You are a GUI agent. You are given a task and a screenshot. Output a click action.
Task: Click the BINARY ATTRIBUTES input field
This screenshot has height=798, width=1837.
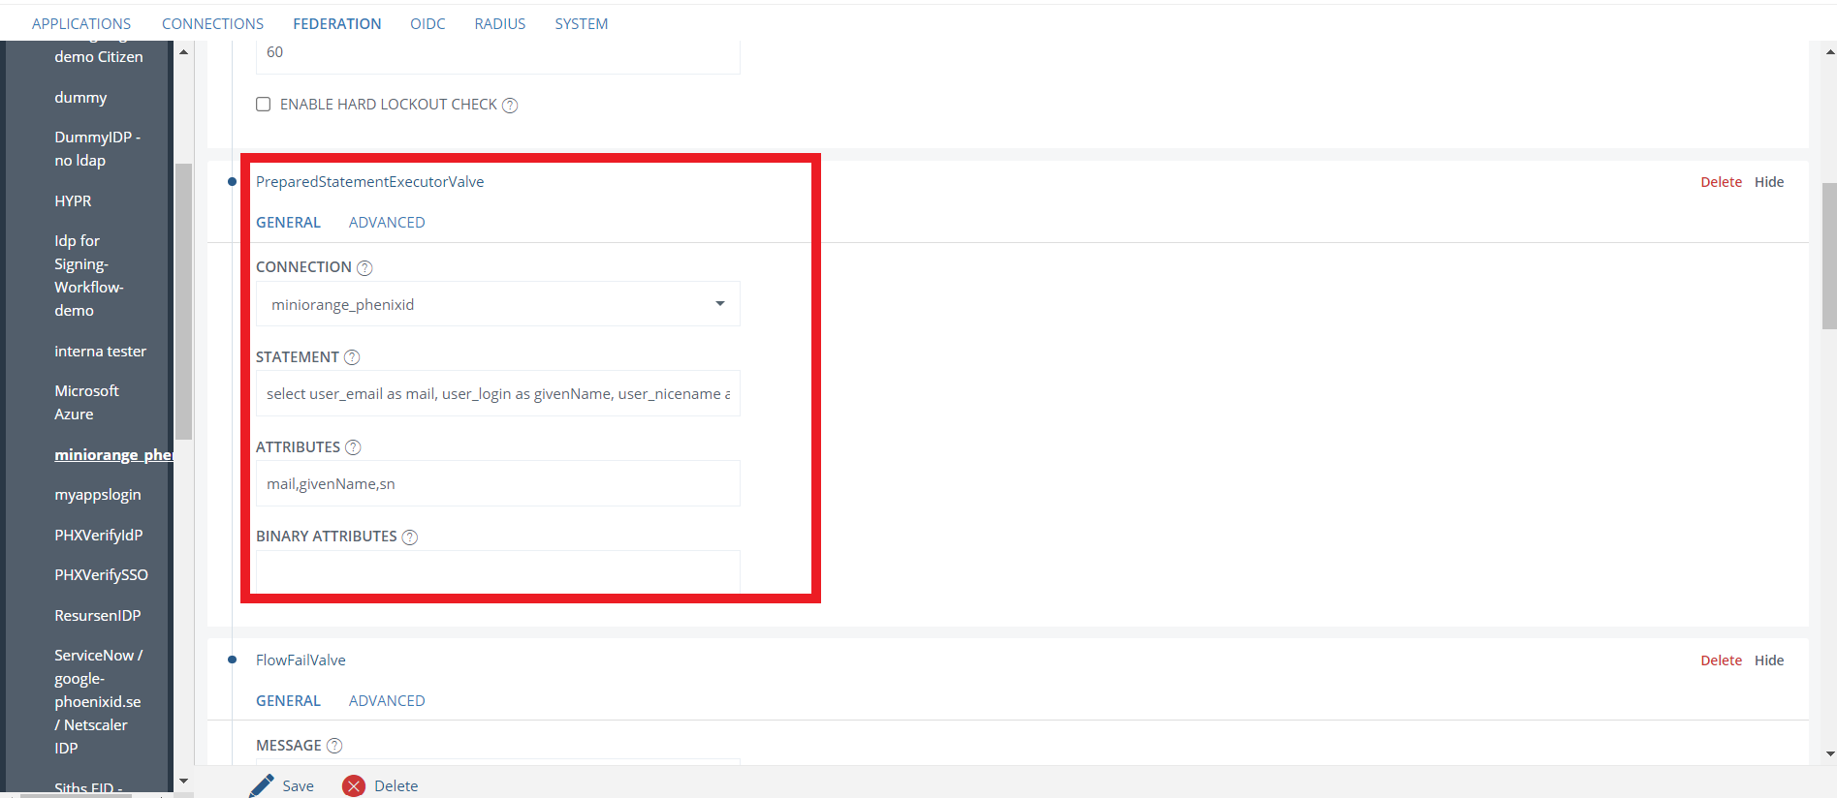click(497, 572)
